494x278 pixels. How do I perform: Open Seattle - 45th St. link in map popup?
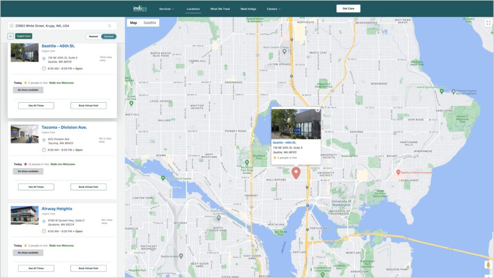coord(284,143)
